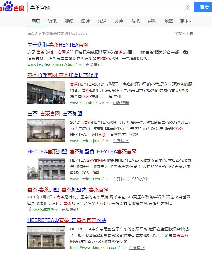Click URL www.hey-tea.com.cn/about/

pyautogui.click(x=52, y=64)
